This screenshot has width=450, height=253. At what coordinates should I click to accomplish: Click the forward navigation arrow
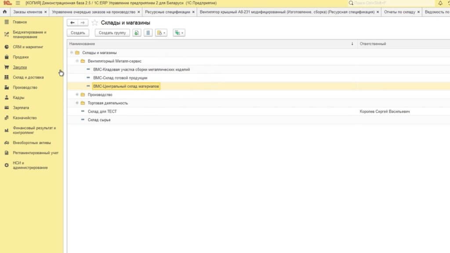coord(83,22)
